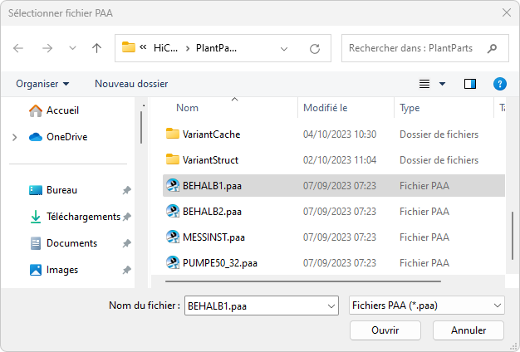
Task: Expand the OneDrive tree node
Action: 15,137
